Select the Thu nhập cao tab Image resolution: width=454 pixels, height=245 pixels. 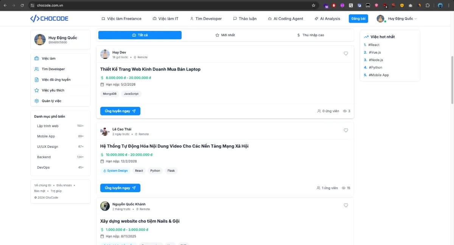310,35
